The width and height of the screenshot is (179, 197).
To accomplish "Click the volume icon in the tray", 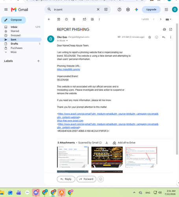I will (160, 193).
